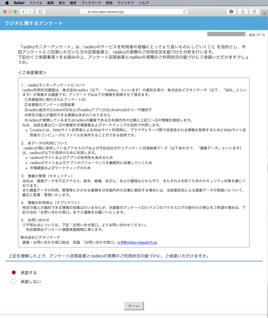Open the Apple menu

[7, 3]
